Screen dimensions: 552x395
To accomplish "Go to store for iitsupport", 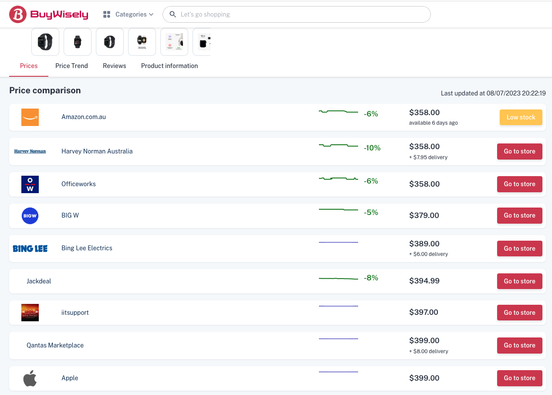I will coord(520,313).
